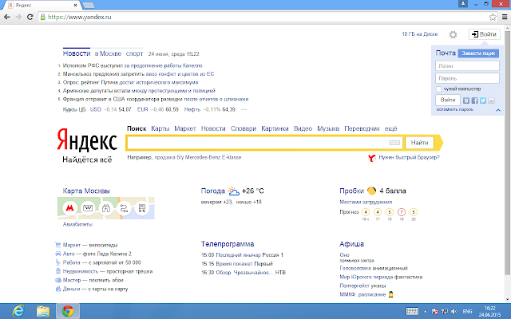
Task: Open touch keyboard from system tray
Action: coord(412,311)
